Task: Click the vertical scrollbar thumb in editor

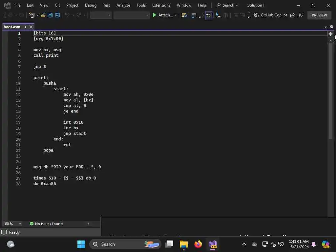Action: point(330,91)
